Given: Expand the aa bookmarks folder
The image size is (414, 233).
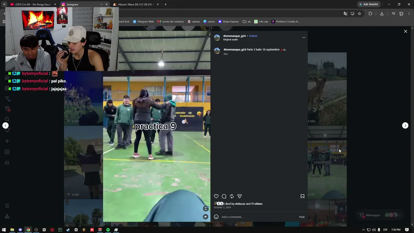Looking at the screenshot, I should 247,22.
